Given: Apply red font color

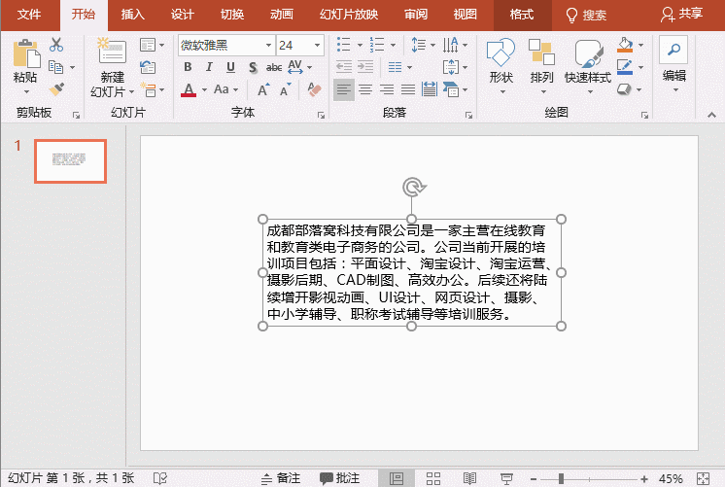Looking at the screenshot, I should point(189,89).
